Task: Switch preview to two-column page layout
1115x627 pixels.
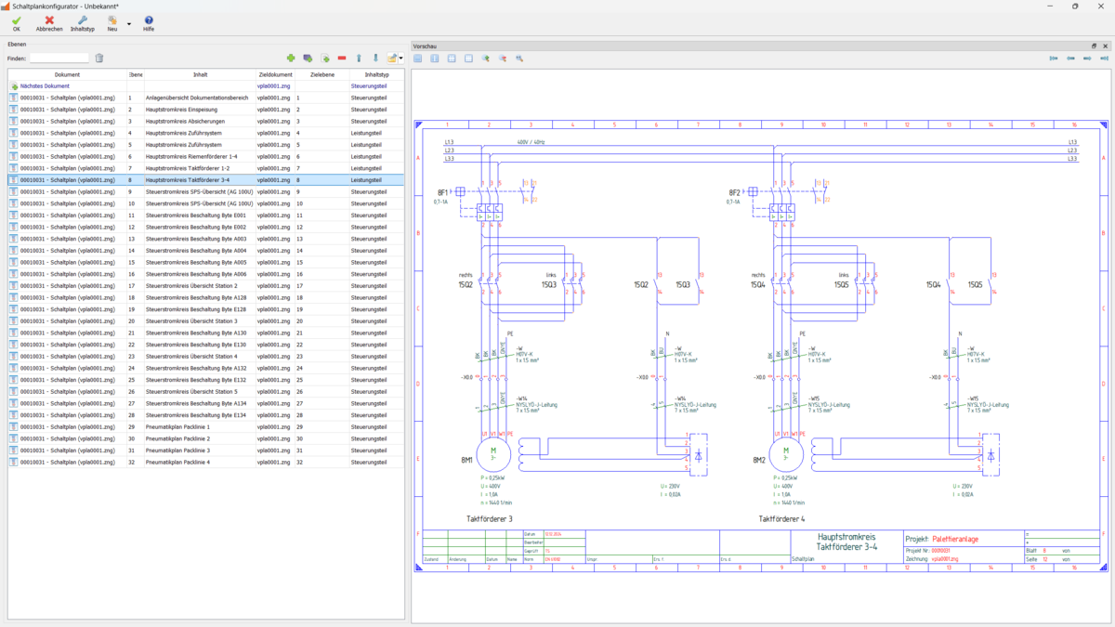Action: [x=435, y=59]
